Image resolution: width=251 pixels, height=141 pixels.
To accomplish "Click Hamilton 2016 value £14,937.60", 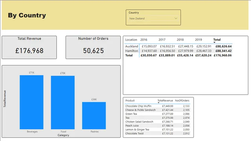I will pyautogui.click(x=149, y=51).
